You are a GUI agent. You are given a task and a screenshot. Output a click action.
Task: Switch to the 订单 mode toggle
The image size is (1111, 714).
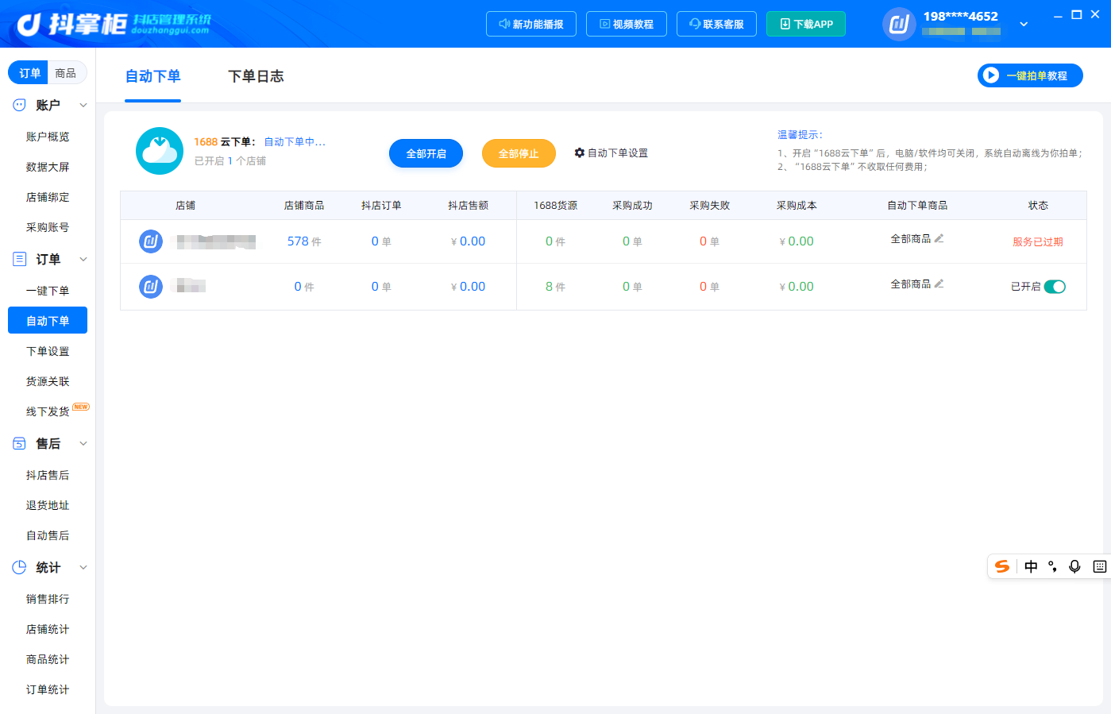point(29,73)
